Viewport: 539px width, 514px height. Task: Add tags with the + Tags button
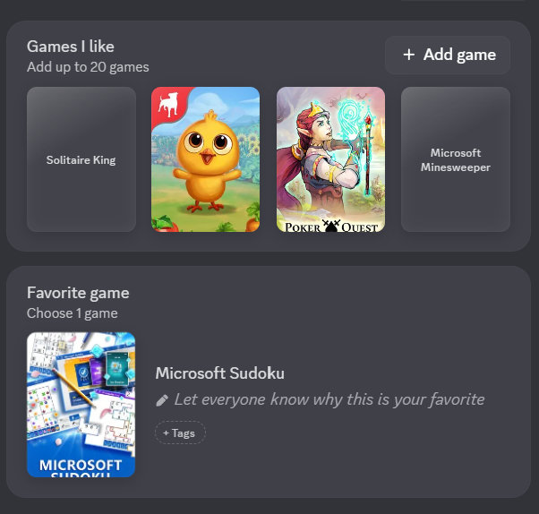180,433
